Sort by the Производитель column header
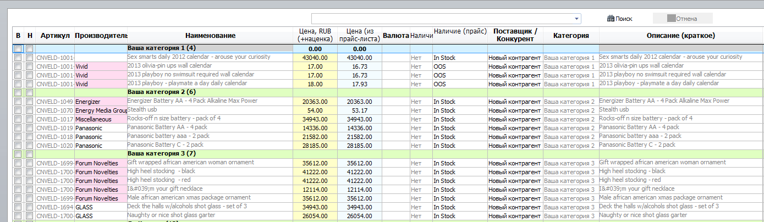Viewport: 764px width, 222px height. pos(101,35)
